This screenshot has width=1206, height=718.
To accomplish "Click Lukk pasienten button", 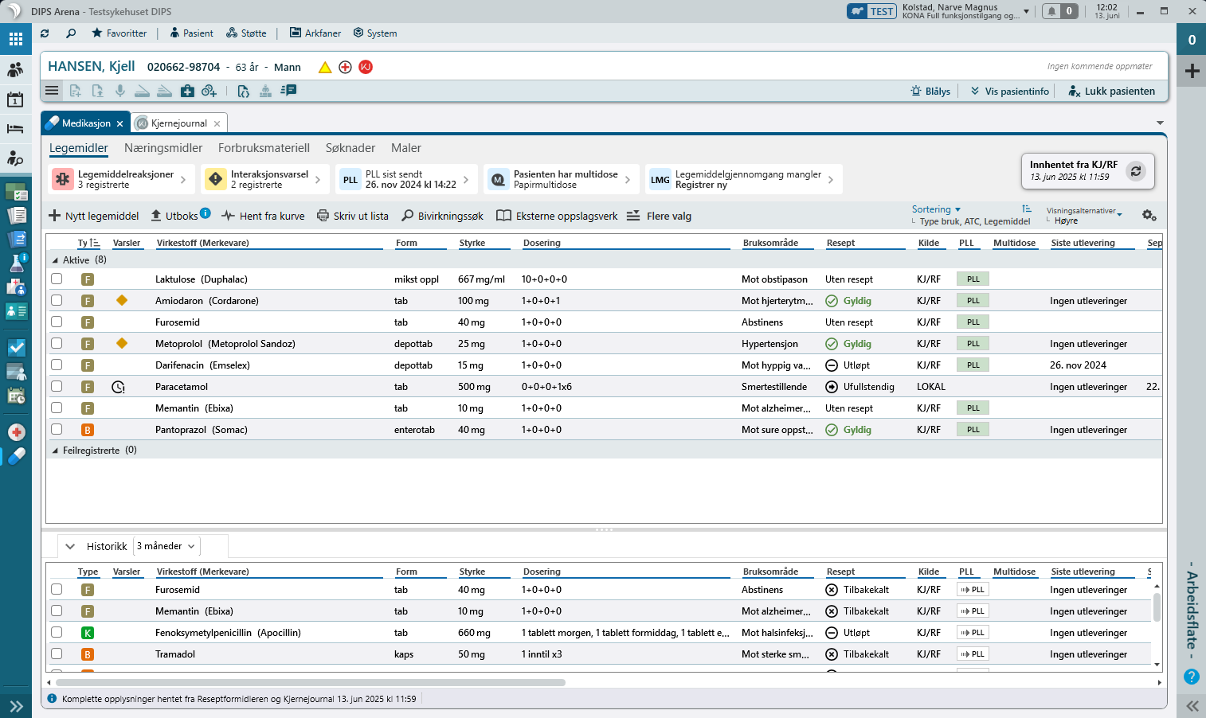I will [x=1111, y=91].
